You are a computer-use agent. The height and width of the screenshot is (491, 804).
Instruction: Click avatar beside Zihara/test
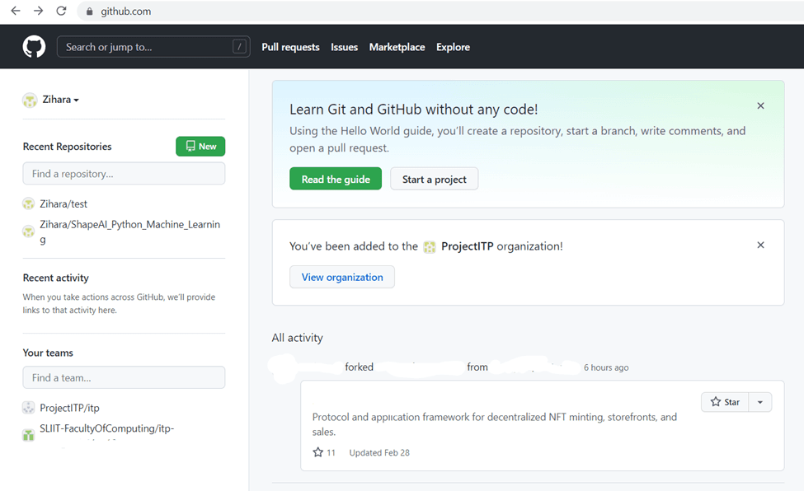[28, 204]
